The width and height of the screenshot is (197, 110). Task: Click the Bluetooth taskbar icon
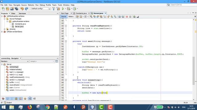(x=74, y=107)
